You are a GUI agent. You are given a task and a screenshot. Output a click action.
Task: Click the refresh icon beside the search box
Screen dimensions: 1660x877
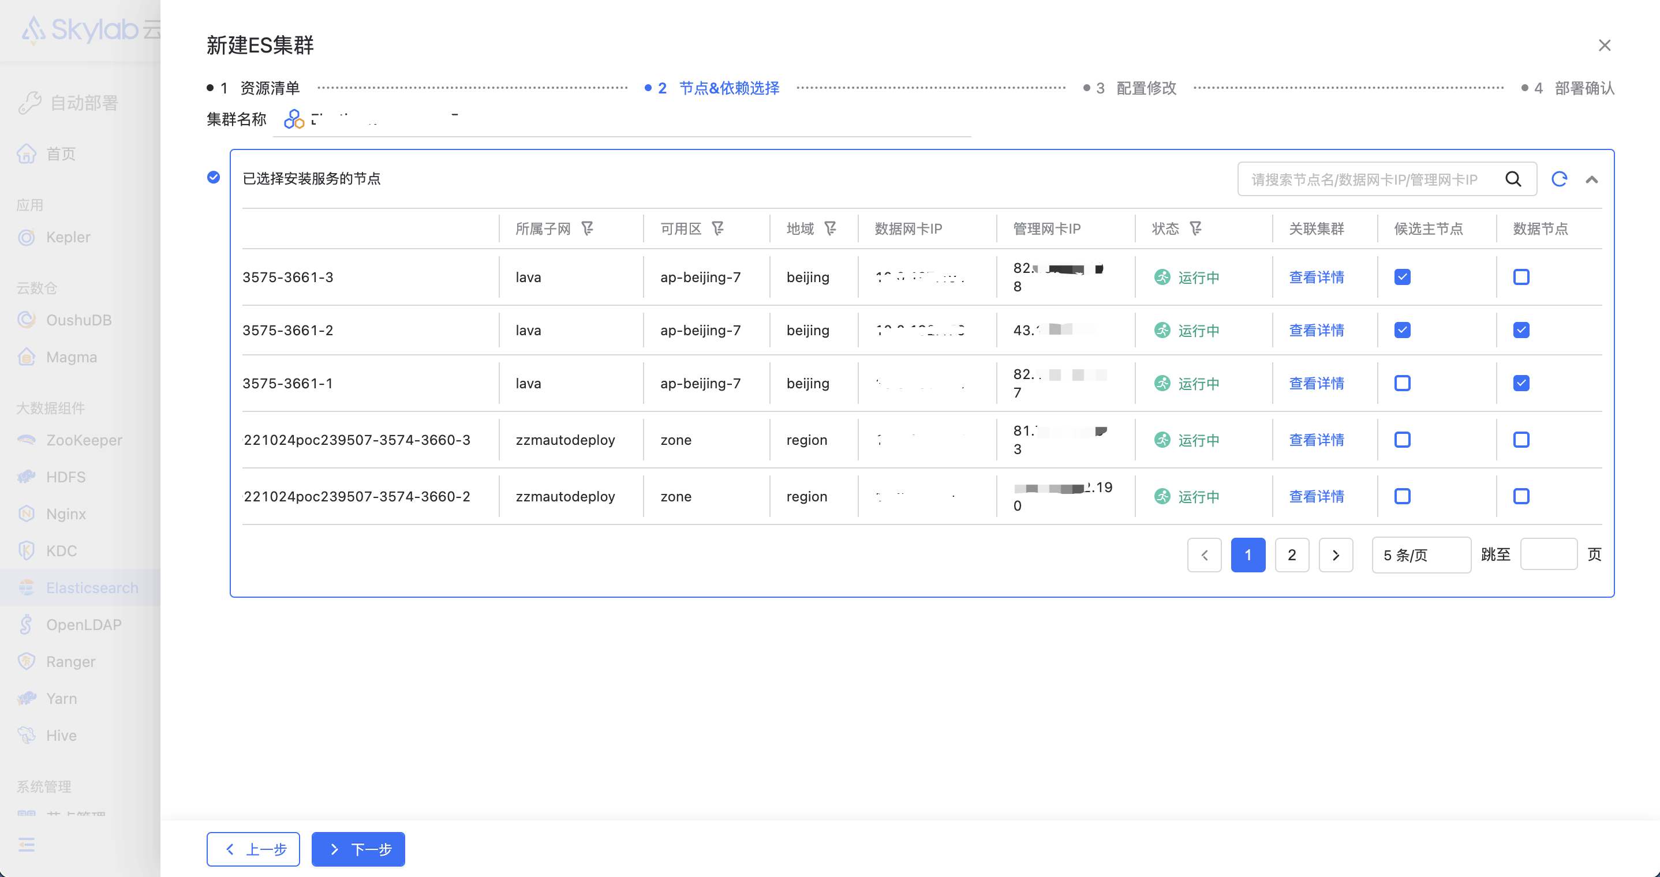[x=1559, y=179]
